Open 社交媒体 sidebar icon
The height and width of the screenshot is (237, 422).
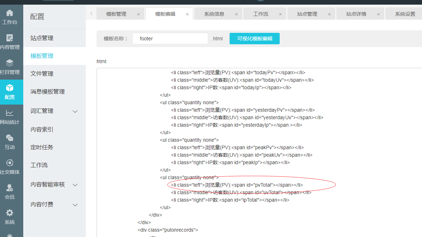[10, 163]
